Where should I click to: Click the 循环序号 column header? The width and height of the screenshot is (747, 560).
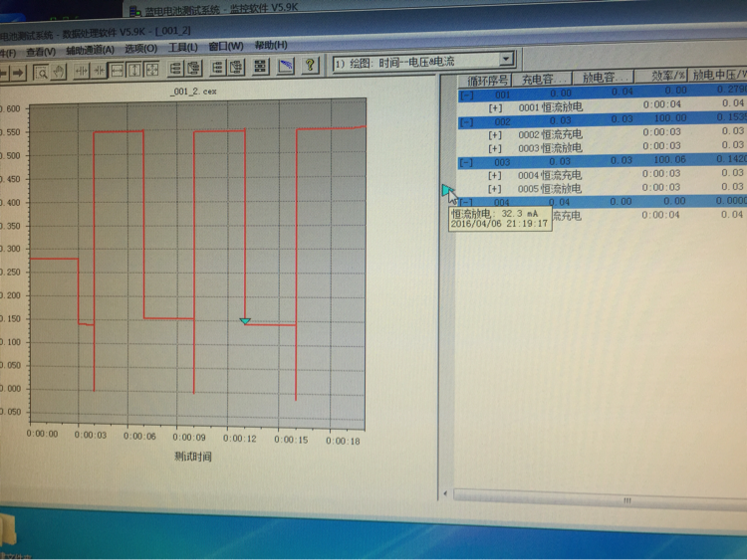pyautogui.click(x=487, y=81)
